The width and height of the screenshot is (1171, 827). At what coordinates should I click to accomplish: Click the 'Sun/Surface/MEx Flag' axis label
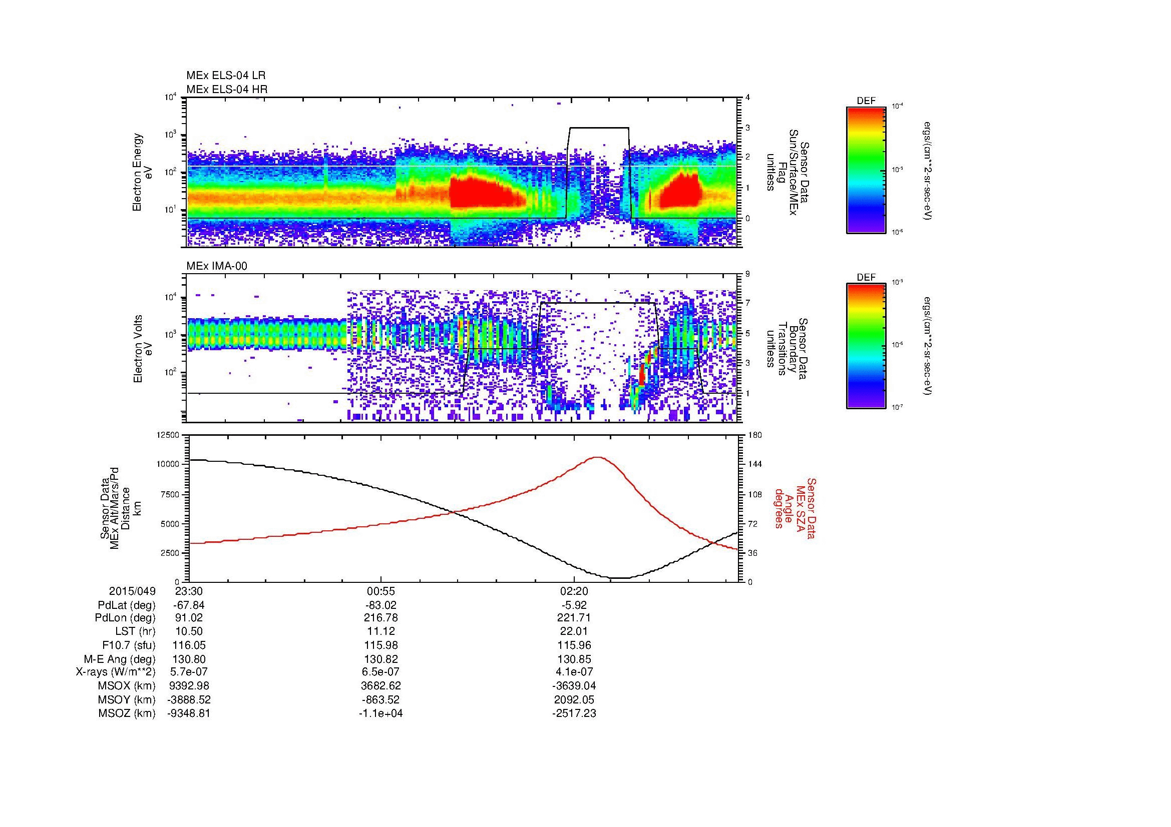click(788, 172)
